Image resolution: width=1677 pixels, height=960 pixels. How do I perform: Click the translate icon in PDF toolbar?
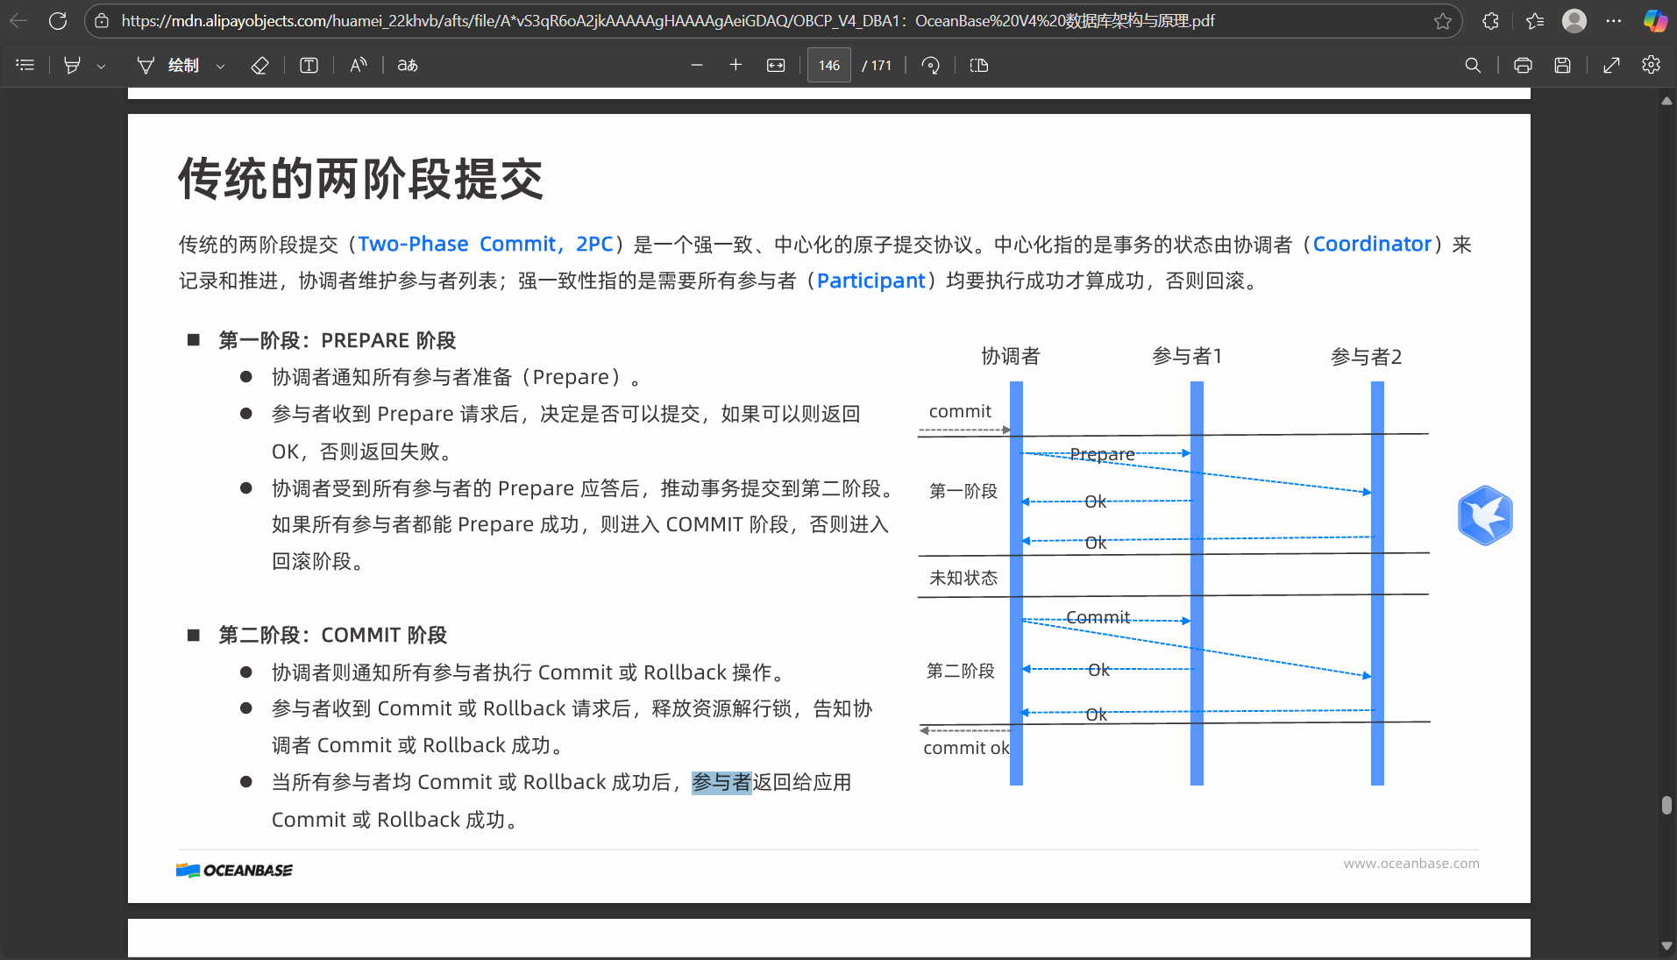pyautogui.click(x=408, y=65)
